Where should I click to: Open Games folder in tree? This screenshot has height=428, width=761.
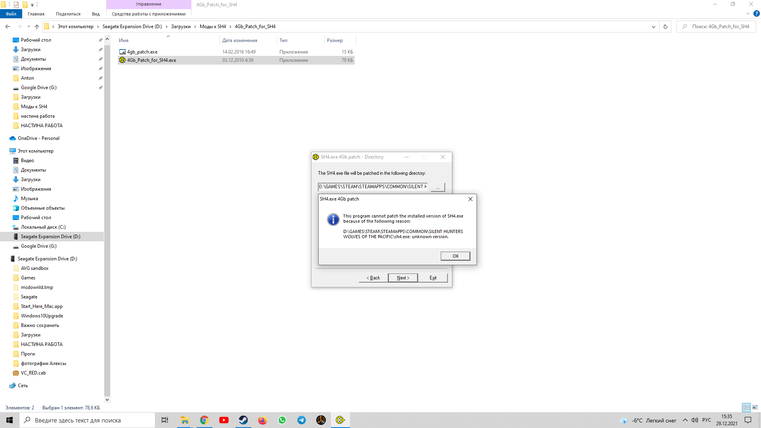click(x=28, y=278)
